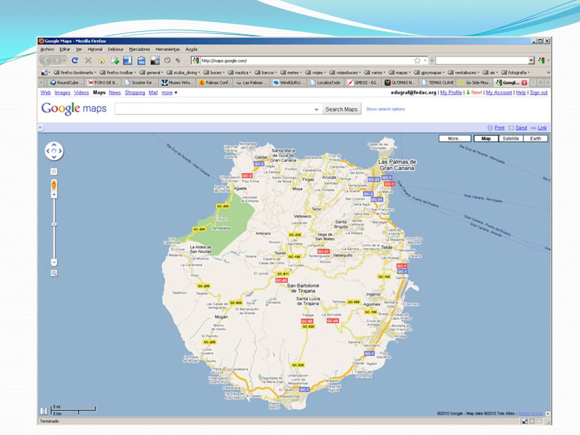Image resolution: width=580 pixels, height=435 pixels.
Task: Open the Help link in the top bar
Action: [521, 92]
